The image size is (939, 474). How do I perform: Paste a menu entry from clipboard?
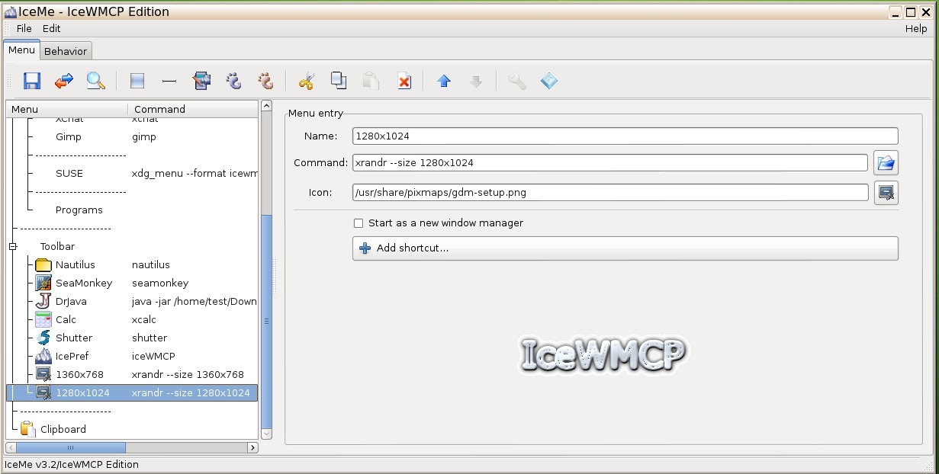[370, 80]
